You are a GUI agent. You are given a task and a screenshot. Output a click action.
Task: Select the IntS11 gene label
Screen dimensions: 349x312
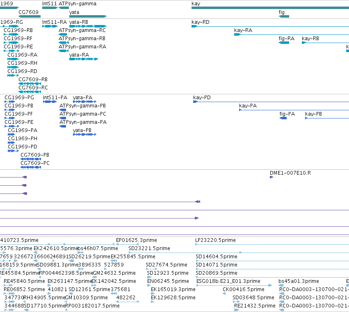pyautogui.click(x=49, y=4)
